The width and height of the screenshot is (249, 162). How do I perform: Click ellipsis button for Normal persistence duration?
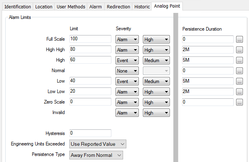tap(239, 71)
